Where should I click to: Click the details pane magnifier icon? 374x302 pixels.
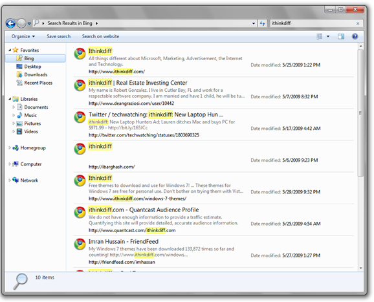click(20, 281)
